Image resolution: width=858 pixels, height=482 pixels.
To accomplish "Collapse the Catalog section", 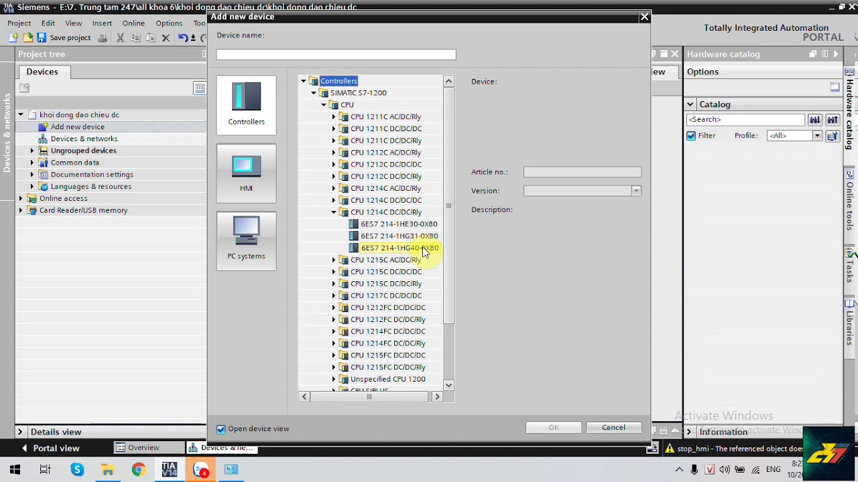I will pos(690,104).
